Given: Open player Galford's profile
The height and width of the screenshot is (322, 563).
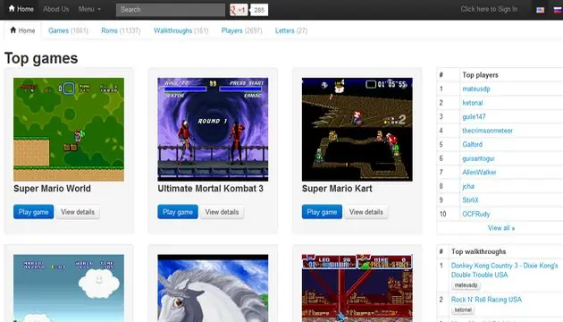Looking at the screenshot, I should (472, 145).
